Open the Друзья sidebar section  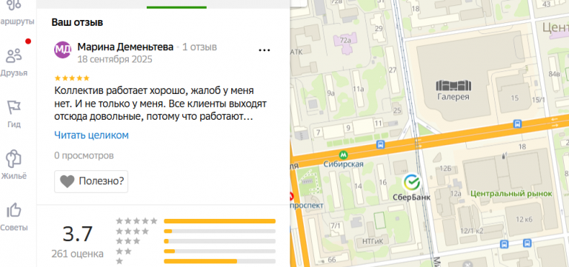[14, 62]
